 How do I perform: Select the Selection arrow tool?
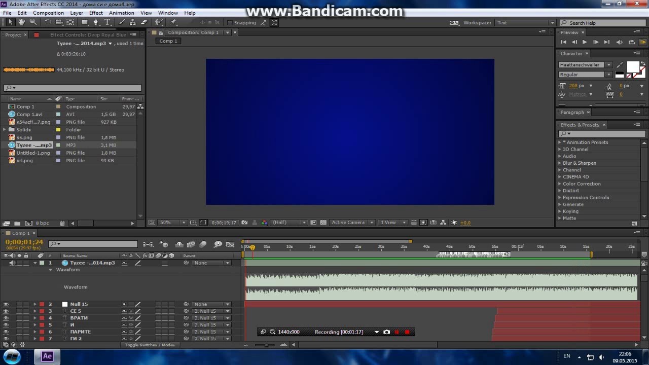click(x=10, y=22)
